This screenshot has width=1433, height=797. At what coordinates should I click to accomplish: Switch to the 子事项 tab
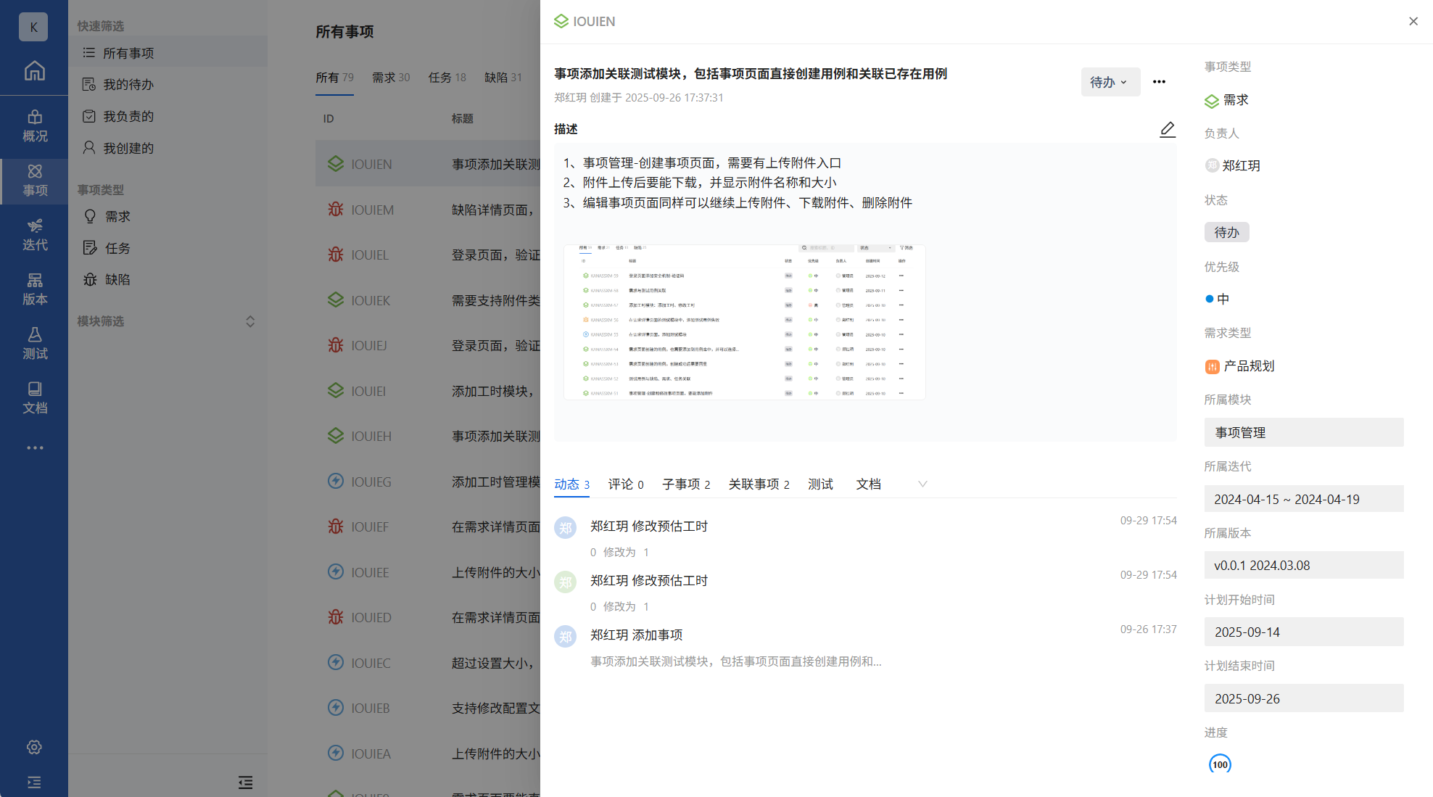[685, 484]
